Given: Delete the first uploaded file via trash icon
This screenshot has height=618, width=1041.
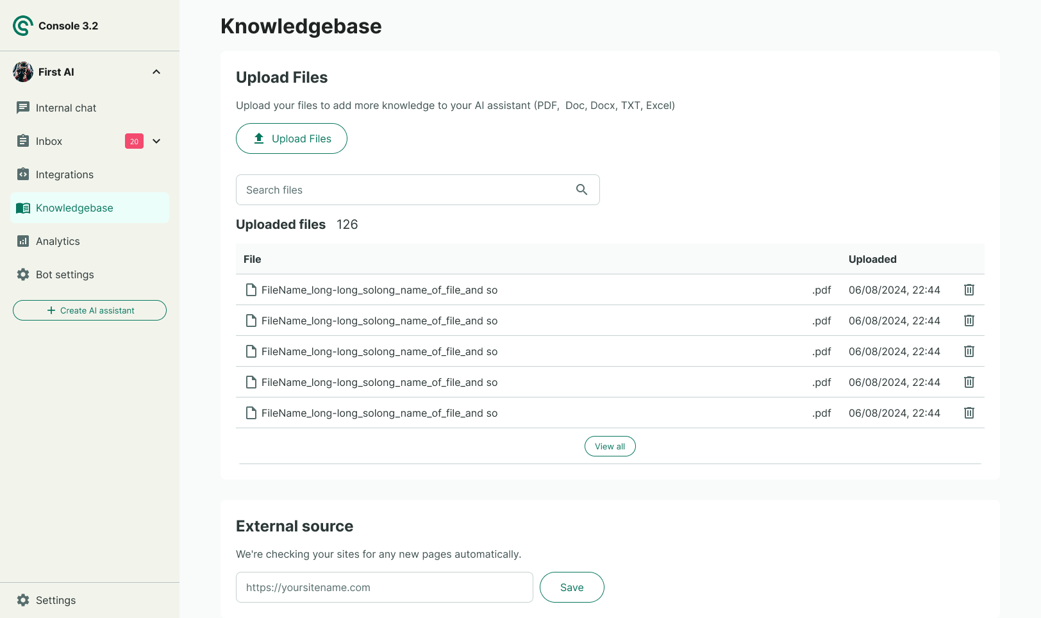Looking at the screenshot, I should coord(969,290).
